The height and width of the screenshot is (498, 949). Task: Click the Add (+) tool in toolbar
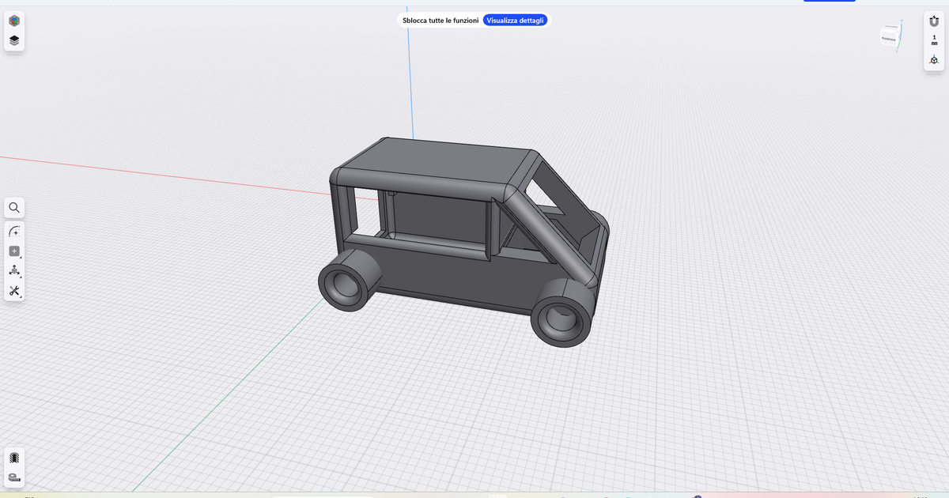(x=13, y=251)
